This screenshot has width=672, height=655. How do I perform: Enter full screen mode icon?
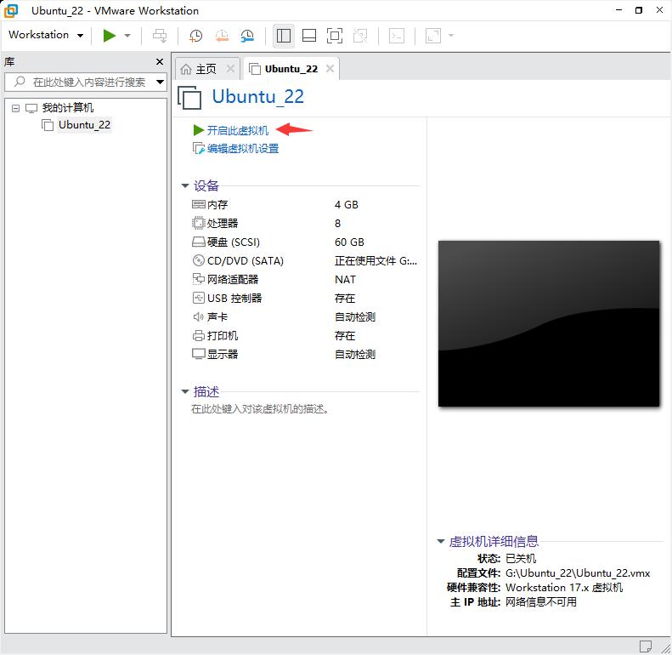tap(334, 36)
